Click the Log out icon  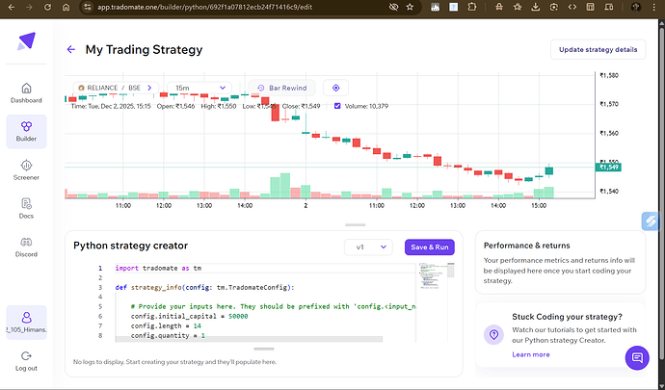[26, 358]
